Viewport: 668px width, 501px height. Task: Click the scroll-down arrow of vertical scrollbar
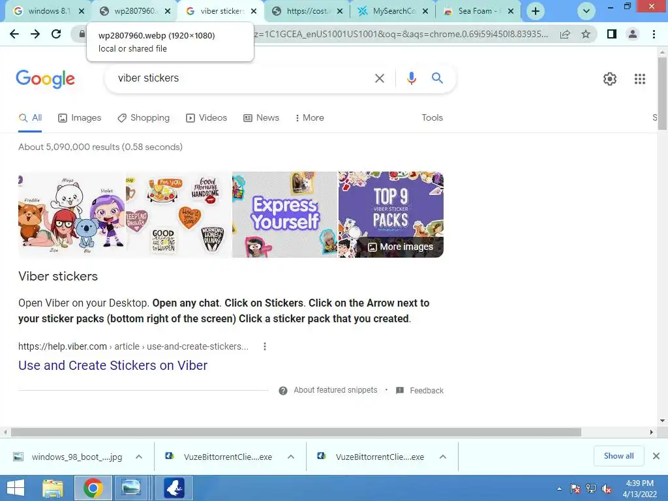click(x=662, y=421)
